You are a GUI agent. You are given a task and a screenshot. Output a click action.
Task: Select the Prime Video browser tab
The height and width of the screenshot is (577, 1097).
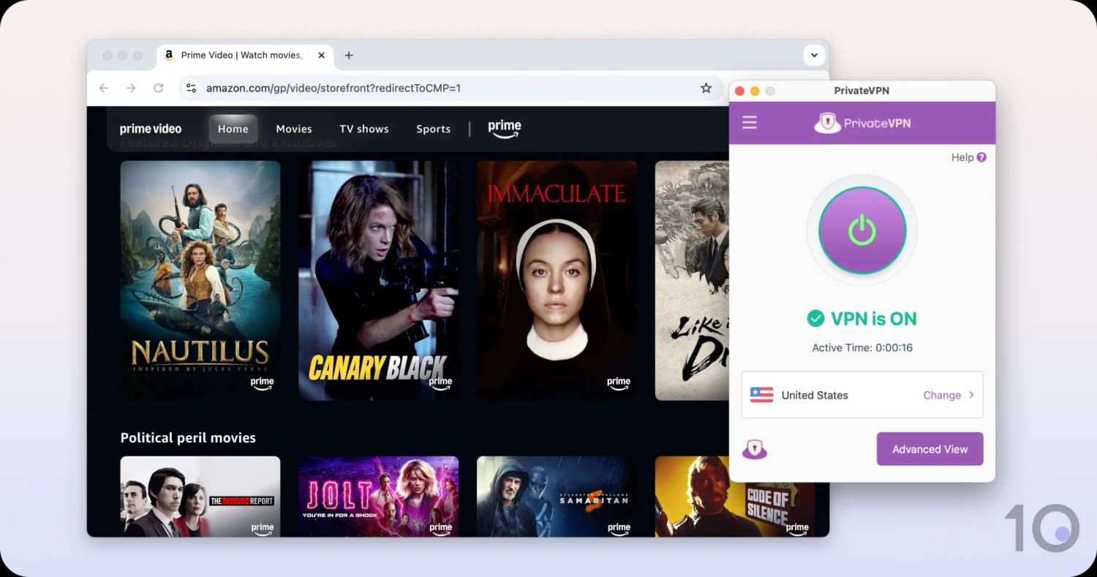[x=245, y=56]
